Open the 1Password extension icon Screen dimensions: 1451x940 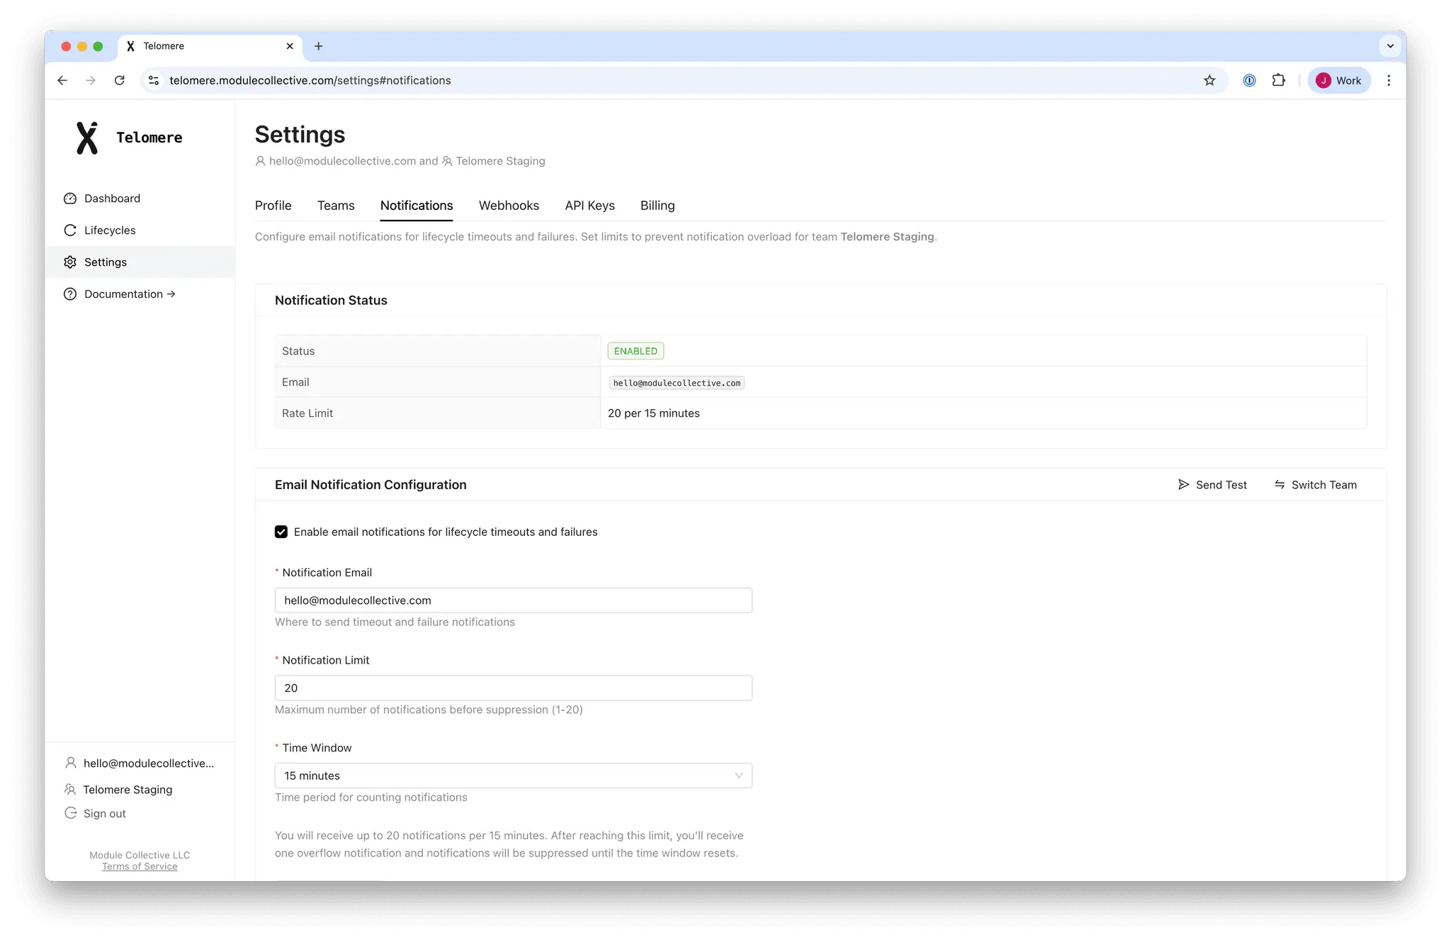(1249, 81)
